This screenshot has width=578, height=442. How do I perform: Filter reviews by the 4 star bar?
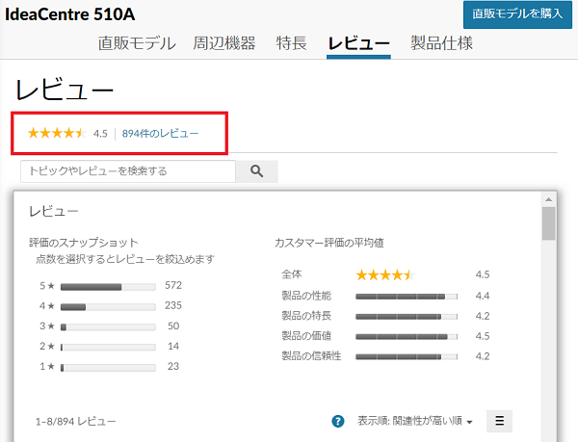pos(108,307)
